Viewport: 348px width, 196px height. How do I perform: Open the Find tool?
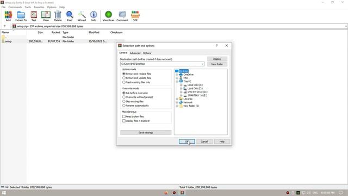click(70, 16)
